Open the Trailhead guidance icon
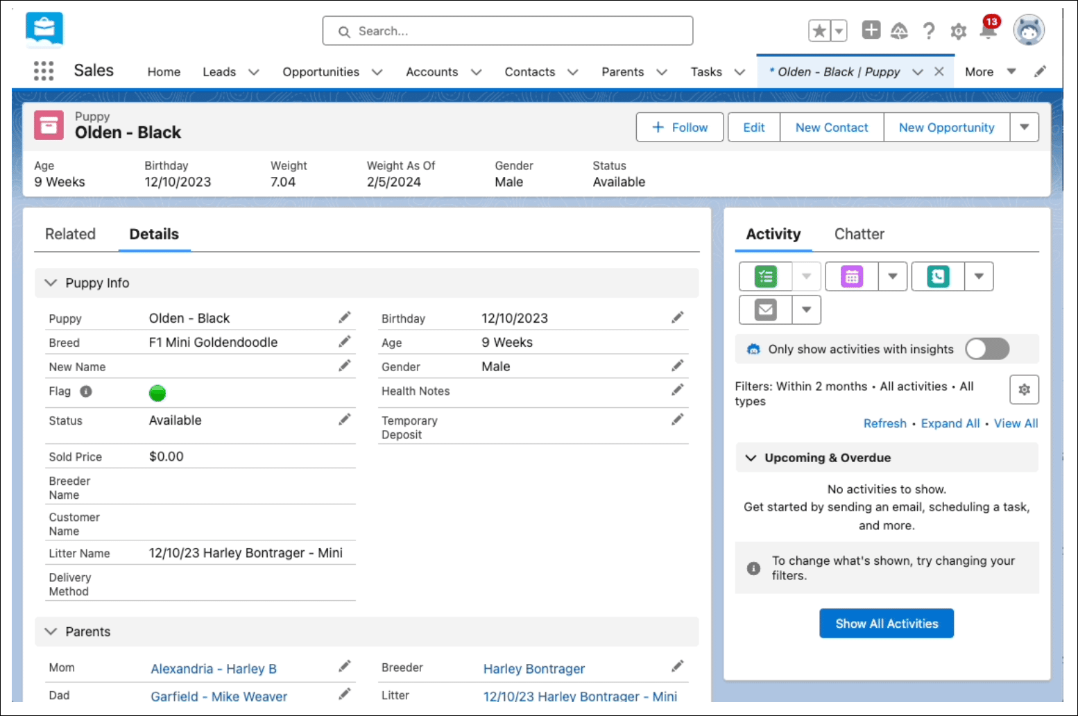 (899, 31)
